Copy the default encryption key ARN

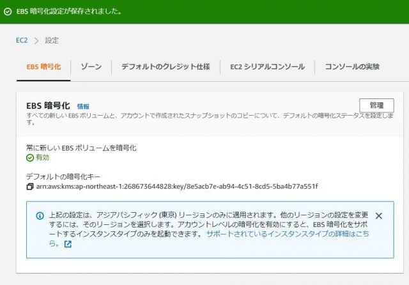pyautogui.click(x=30, y=187)
